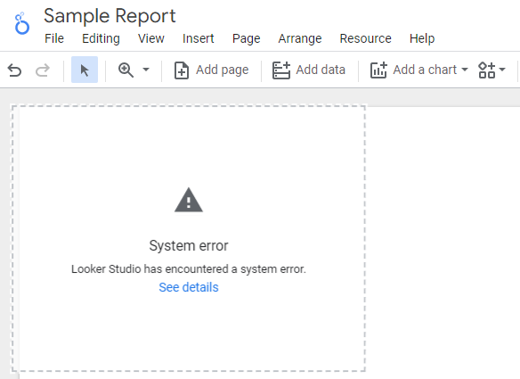Click the Redo arrow icon

pos(43,70)
